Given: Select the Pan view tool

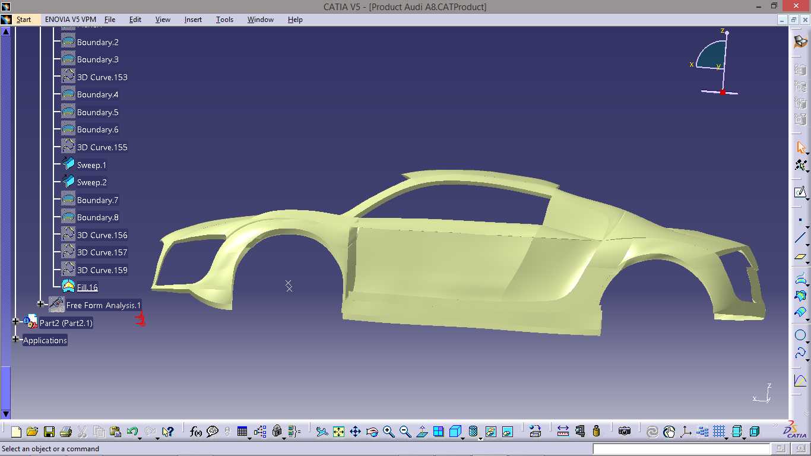Looking at the screenshot, I should coord(355,432).
